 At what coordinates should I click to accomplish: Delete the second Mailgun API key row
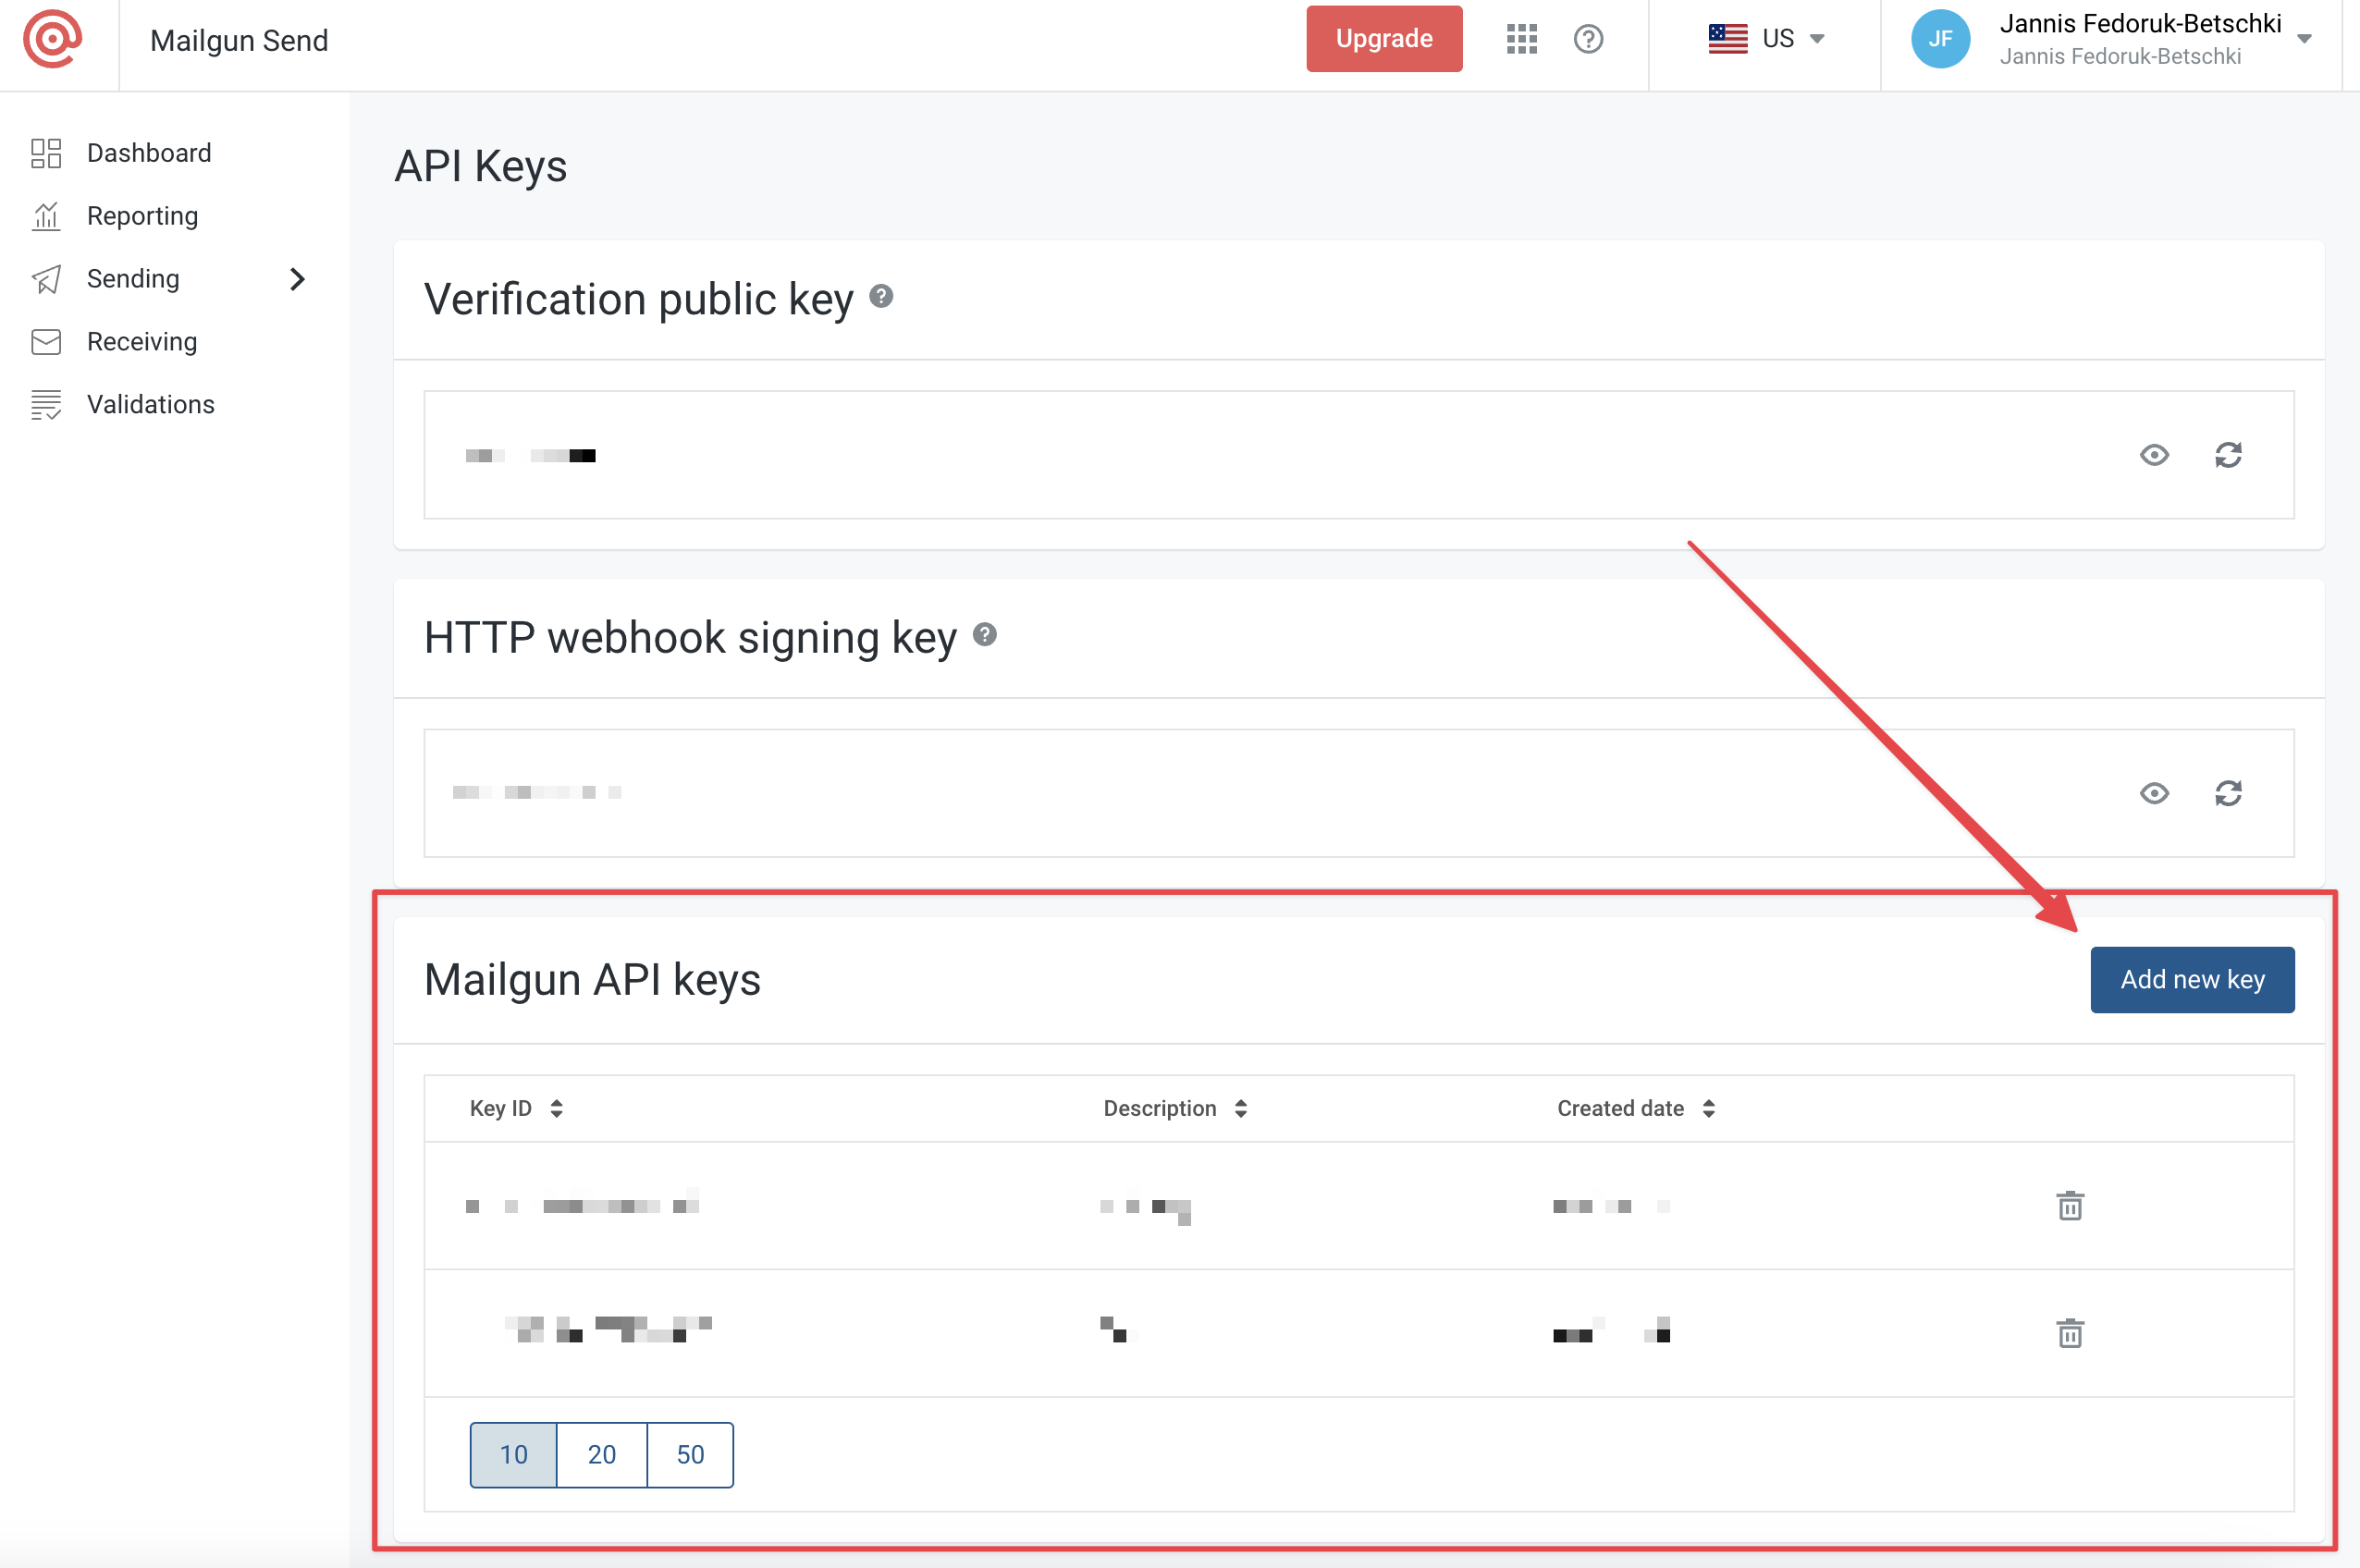click(2070, 1333)
